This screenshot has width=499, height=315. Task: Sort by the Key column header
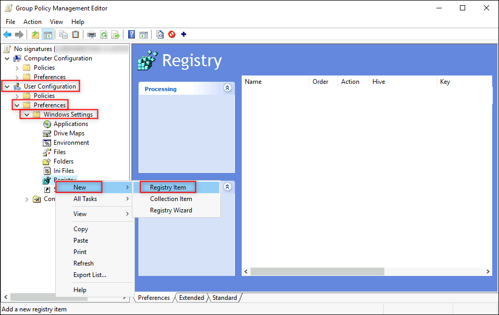(464, 82)
